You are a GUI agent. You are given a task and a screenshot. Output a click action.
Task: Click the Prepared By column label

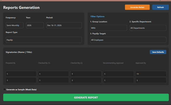10,63
